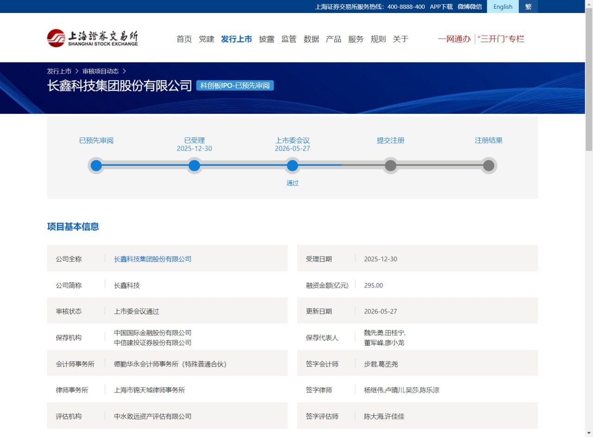The width and height of the screenshot is (593, 437).
Task: Click the 发行上市 breadcrumb
Action: point(59,71)
